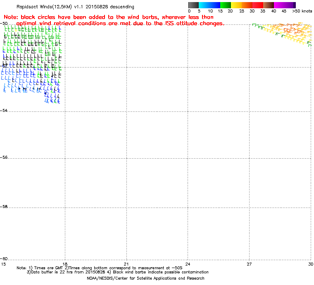Click the longitude axis label '27'

[249, 264]
